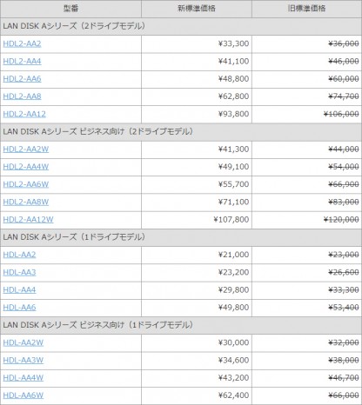Click the HDL2-AA4W link

click(26, 167)
